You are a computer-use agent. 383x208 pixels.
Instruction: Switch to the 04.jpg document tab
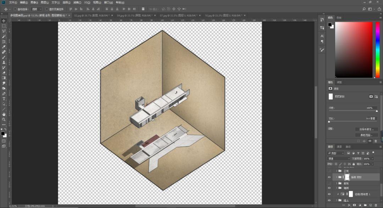pyautogui.click(x=135, y=15)
